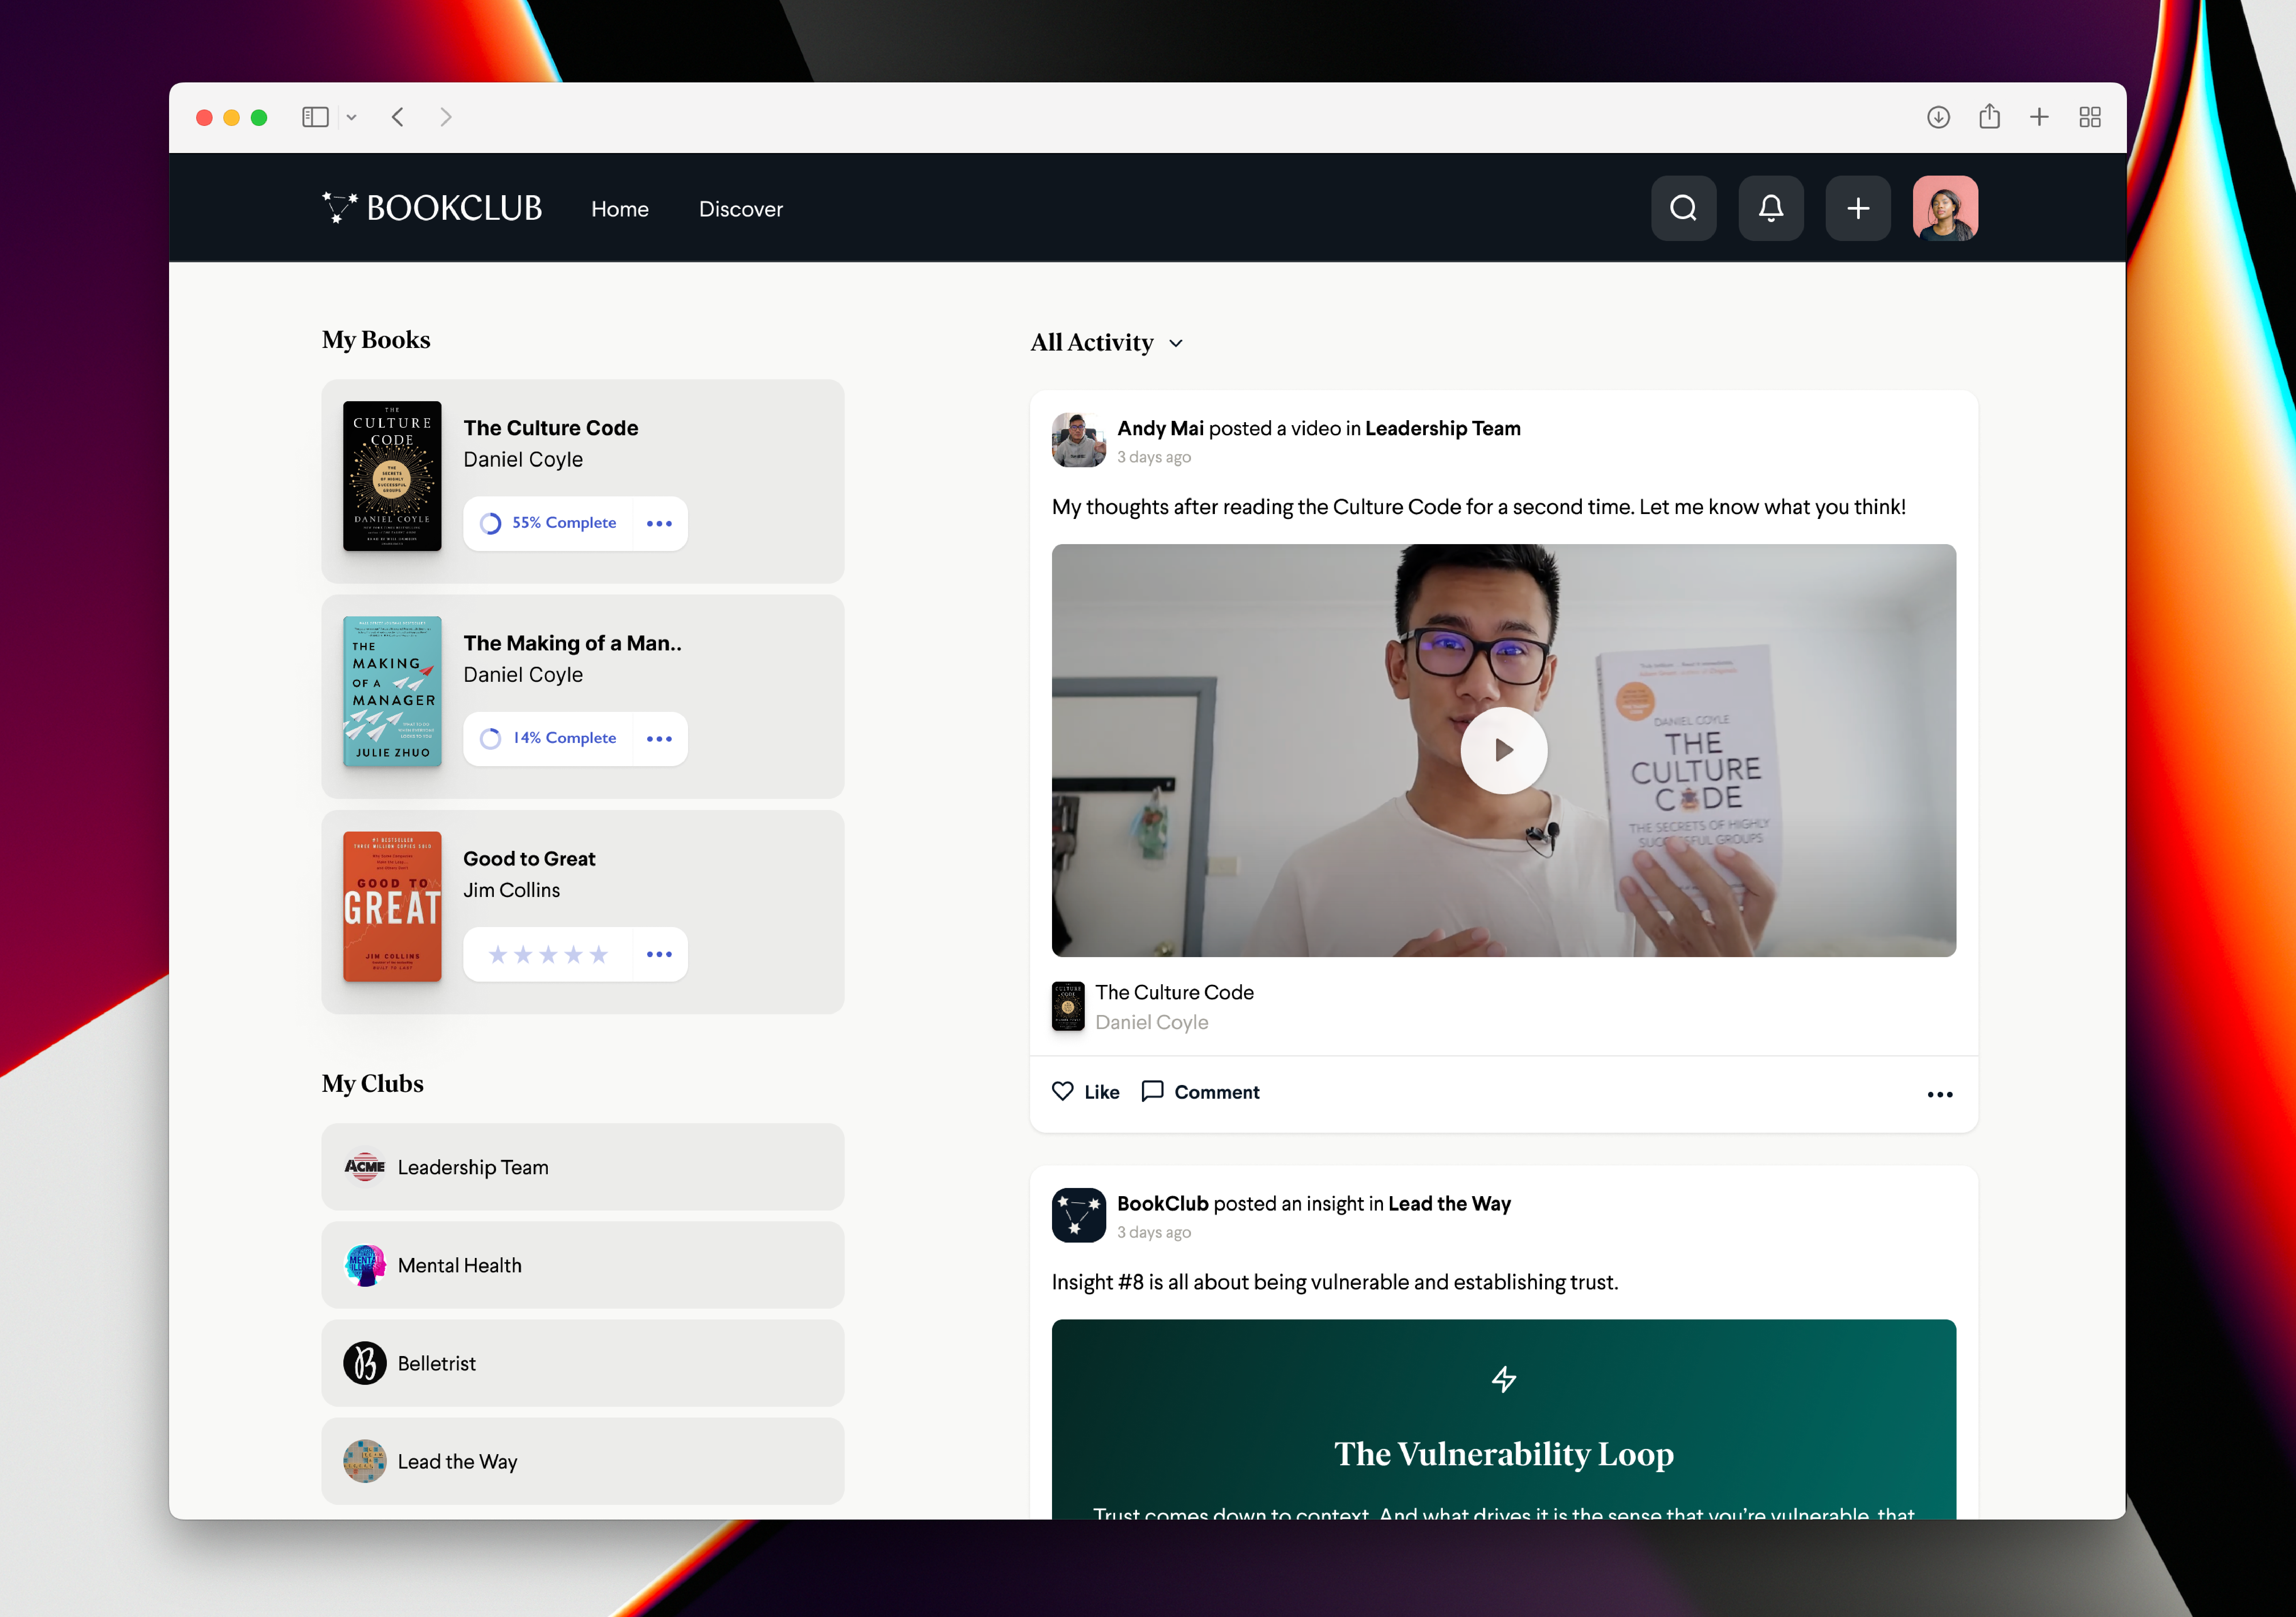Open the sidebar chevron dropdown in toolbar
This screenshot has height=1617, width=2296.
[x=352, y=117]
